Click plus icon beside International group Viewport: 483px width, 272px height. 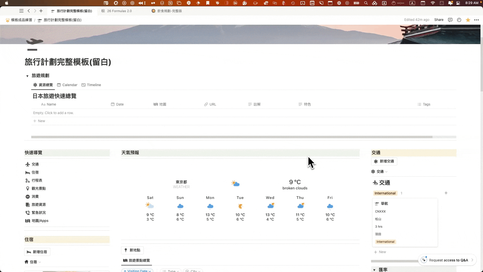click(x=446, y=193)
